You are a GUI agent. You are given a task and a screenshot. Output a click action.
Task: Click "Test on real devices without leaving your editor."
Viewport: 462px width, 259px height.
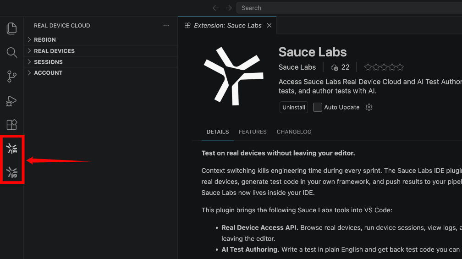278,153
